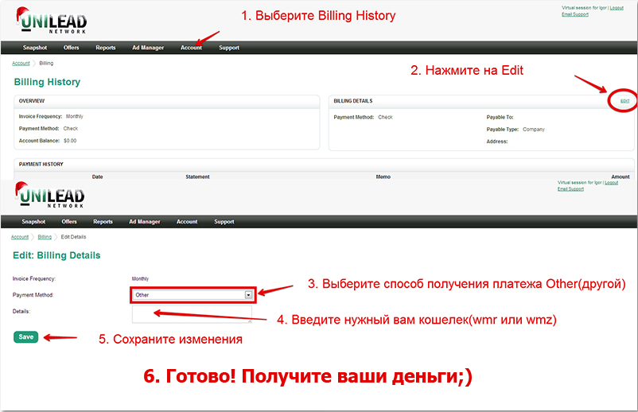The image size is (638, 412).
Task: Click the PAYMENT HISTORY panel title
Action: [41, 165]
